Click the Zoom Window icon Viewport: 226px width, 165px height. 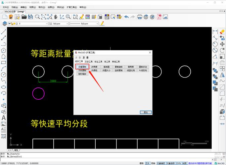pyautogui.click(x=44, y=17)
